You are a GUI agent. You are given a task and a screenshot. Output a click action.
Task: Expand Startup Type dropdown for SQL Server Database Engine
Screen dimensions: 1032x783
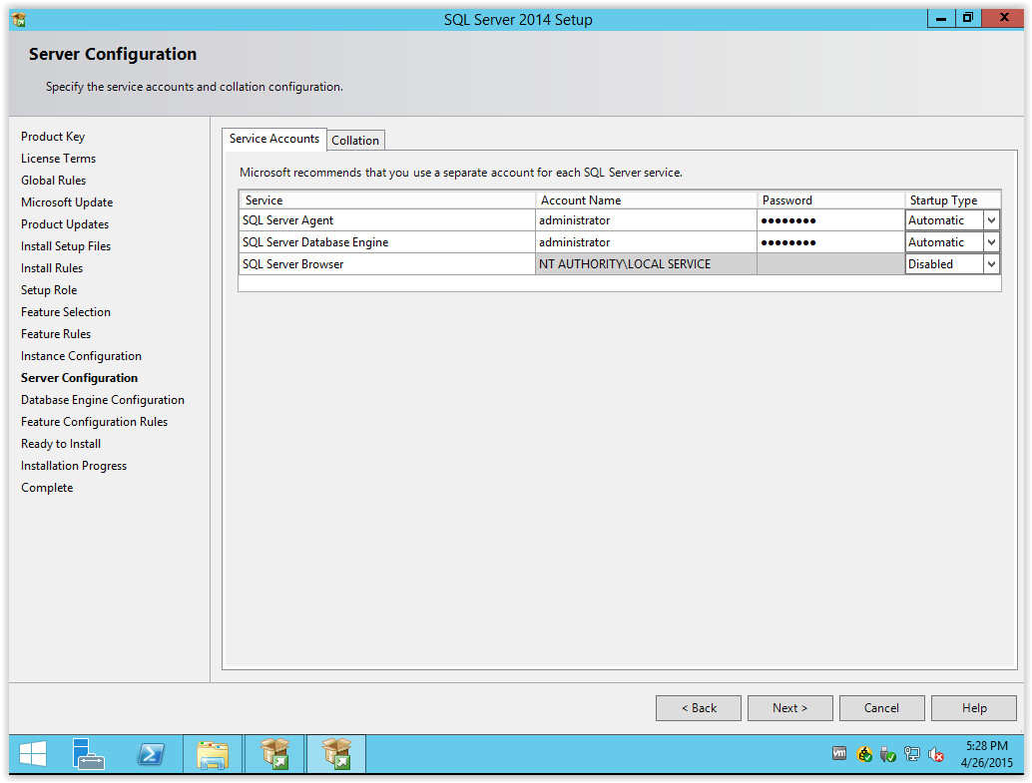click(991, 242)
